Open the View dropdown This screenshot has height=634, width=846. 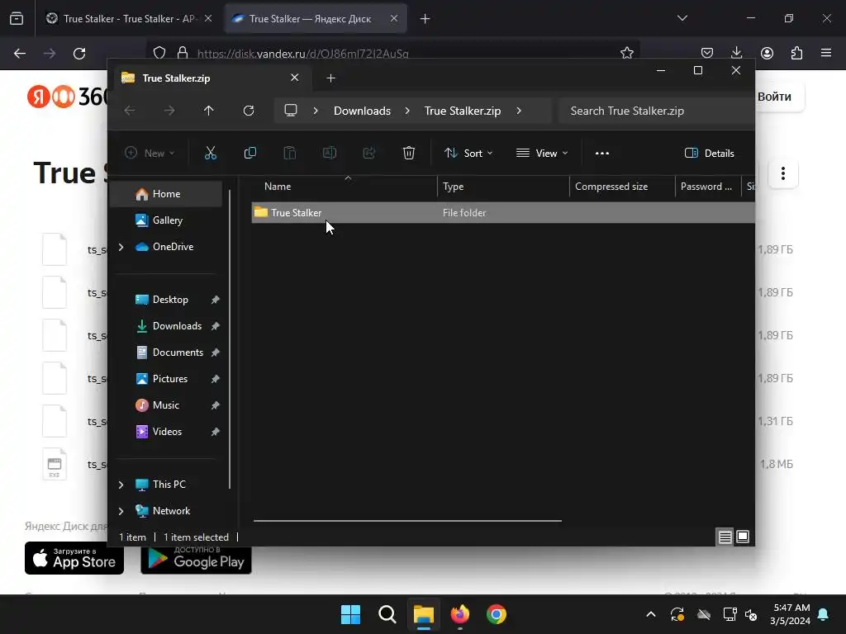542,153
